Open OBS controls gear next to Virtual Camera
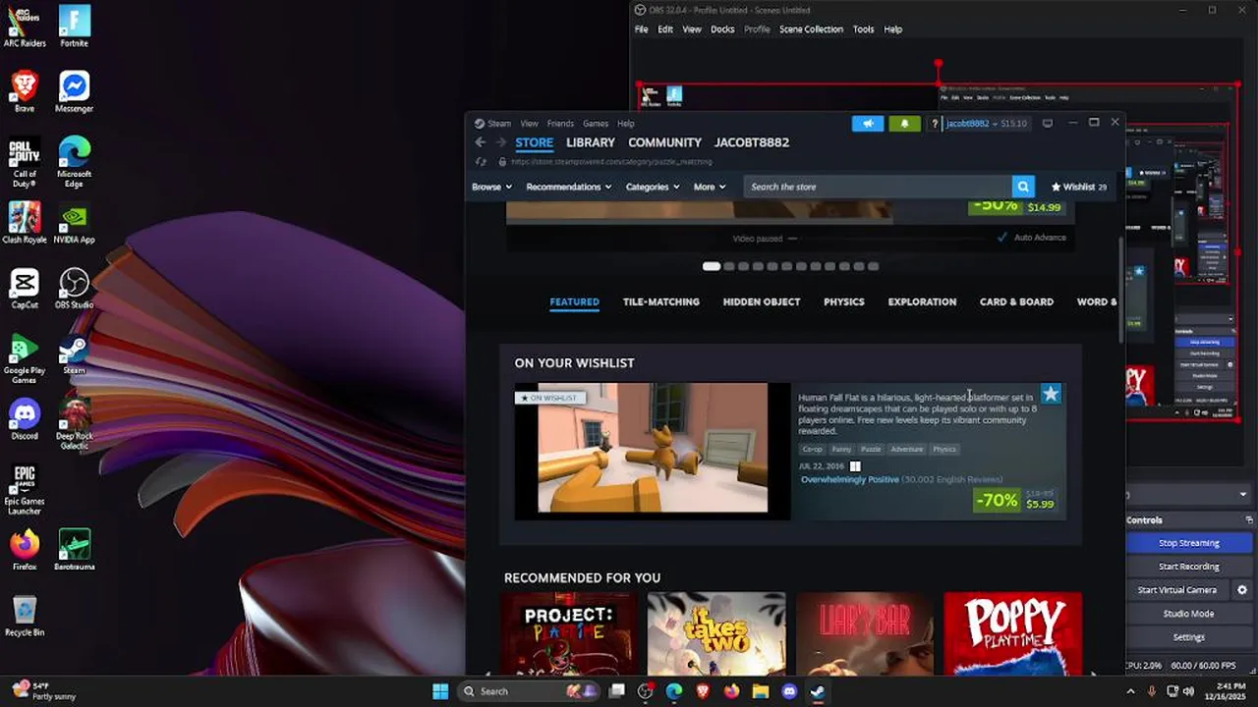1258x707 pixels. click(x=1242, y=590)
